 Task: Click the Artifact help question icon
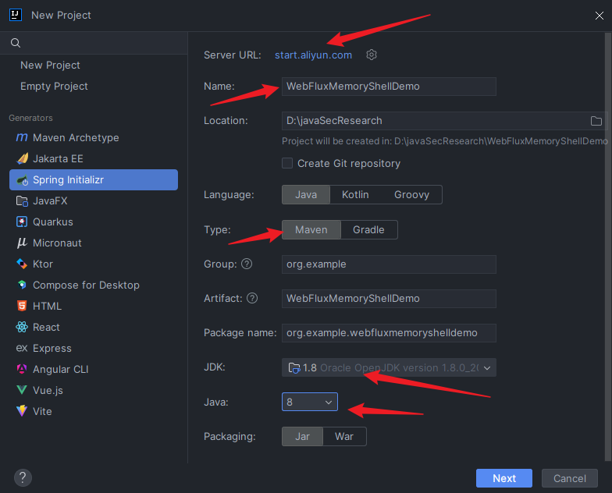(x=252, y=298)
